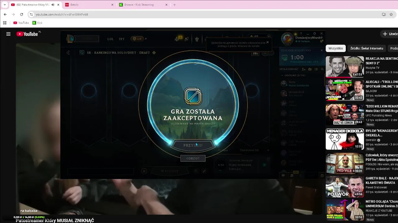This screenshot has width=398, height=223.
Task: Open a new browser tab
Action: pyautogui.click(x=174, y=5)
